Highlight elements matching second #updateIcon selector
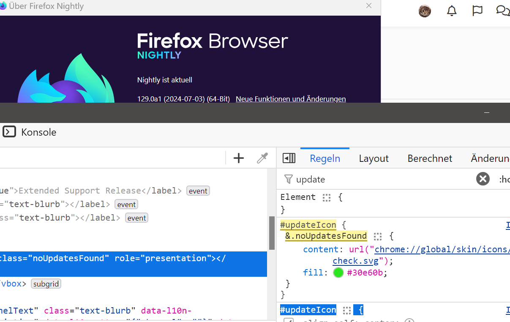510x322 pixels. 347,311
